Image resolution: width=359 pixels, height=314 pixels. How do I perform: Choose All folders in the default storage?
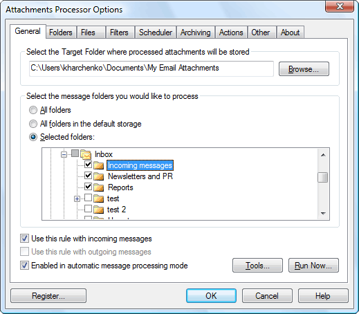pyautogui.click(x=33, y=124)
